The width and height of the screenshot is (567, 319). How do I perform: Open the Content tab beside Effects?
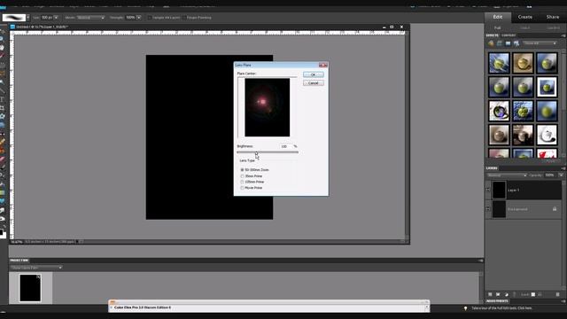(509, 35)
